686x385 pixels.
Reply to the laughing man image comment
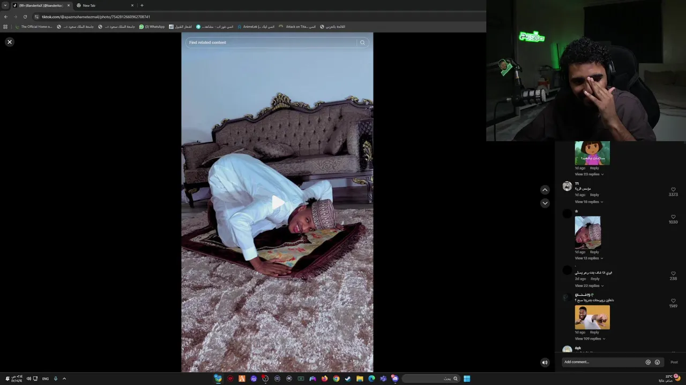[594, 332]
